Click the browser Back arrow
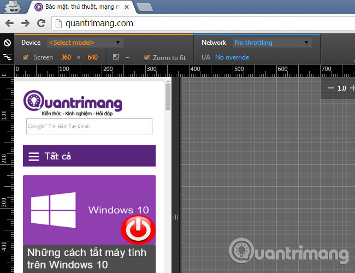The image size is (355, 273). 9,23
